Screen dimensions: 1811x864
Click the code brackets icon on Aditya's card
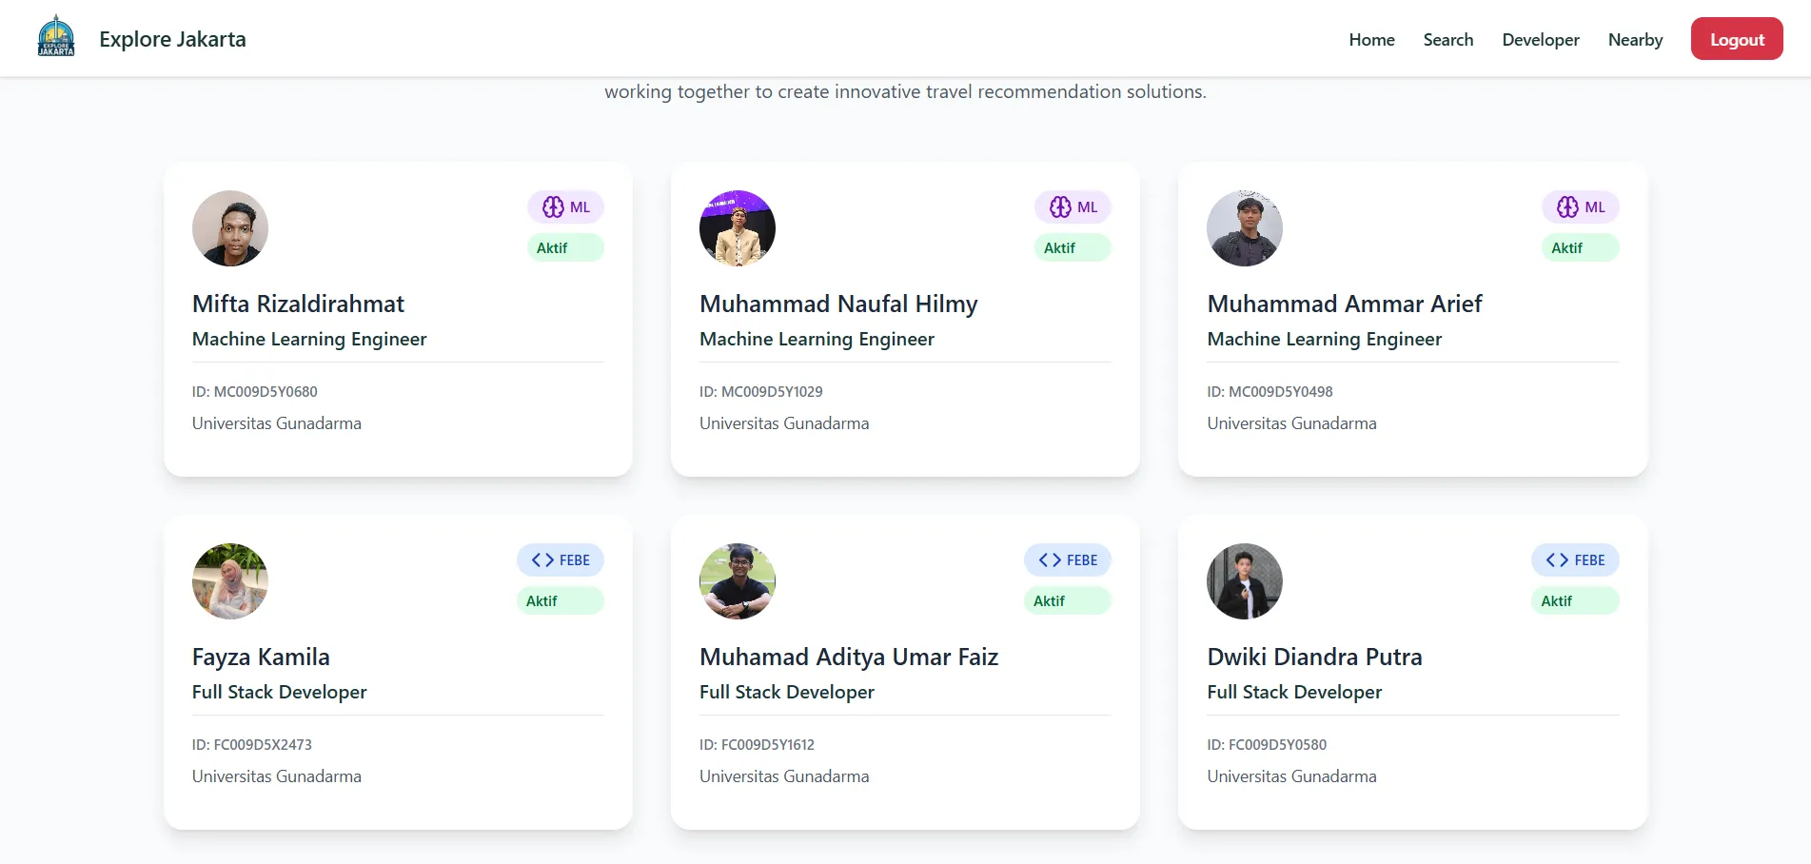(1050, 560)
